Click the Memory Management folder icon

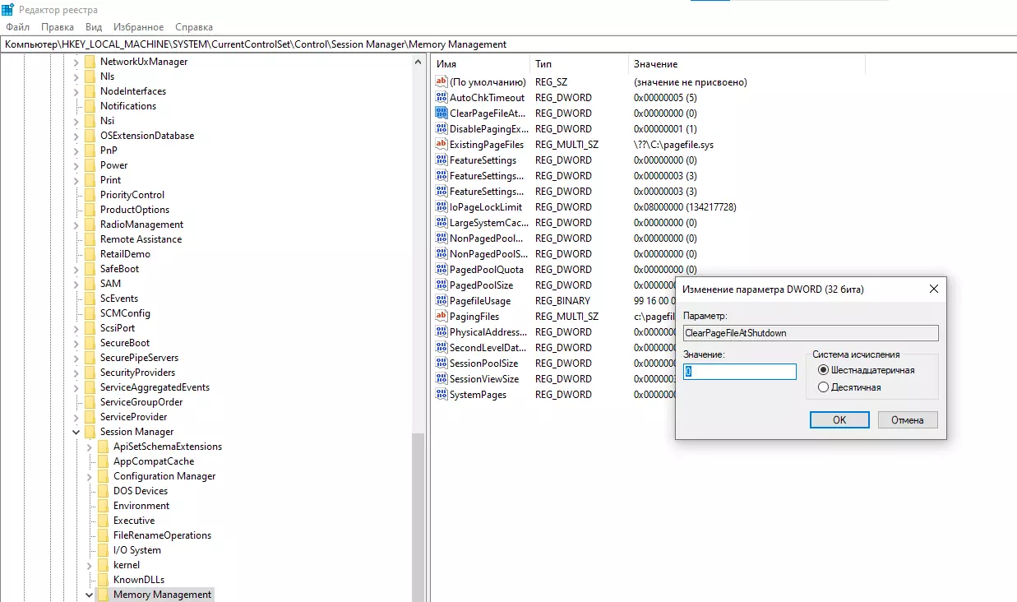tap(103, 595)
